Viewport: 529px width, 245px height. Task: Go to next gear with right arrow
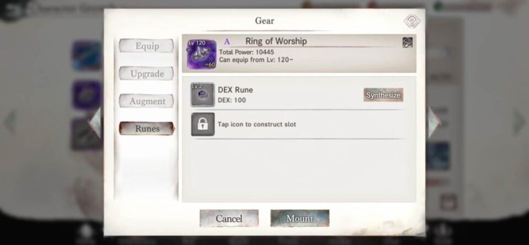435,122
